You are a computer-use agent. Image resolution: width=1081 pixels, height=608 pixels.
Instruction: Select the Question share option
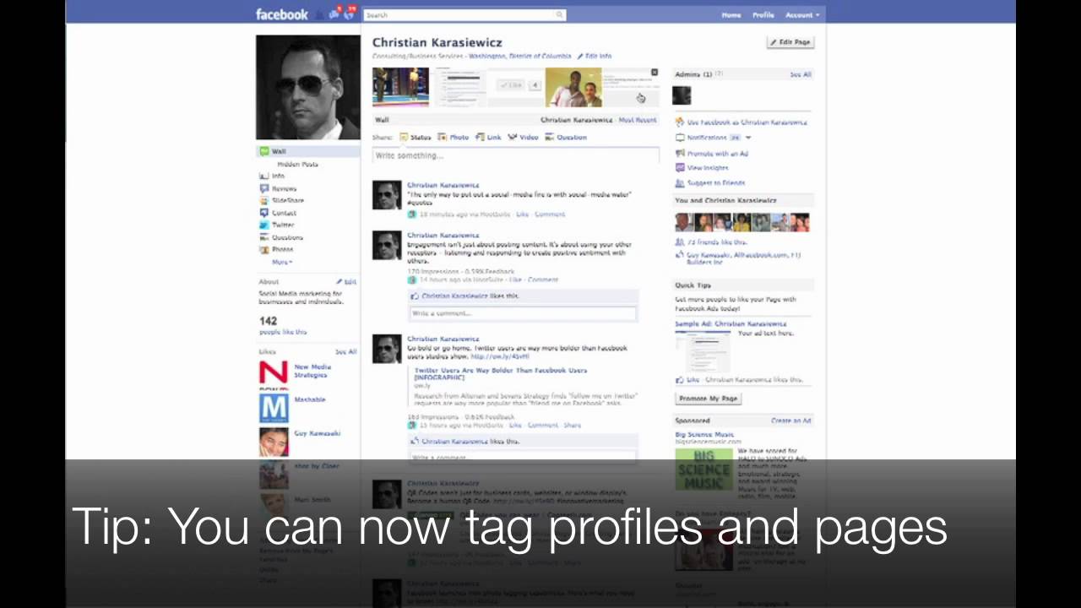(x=565, y=137)
